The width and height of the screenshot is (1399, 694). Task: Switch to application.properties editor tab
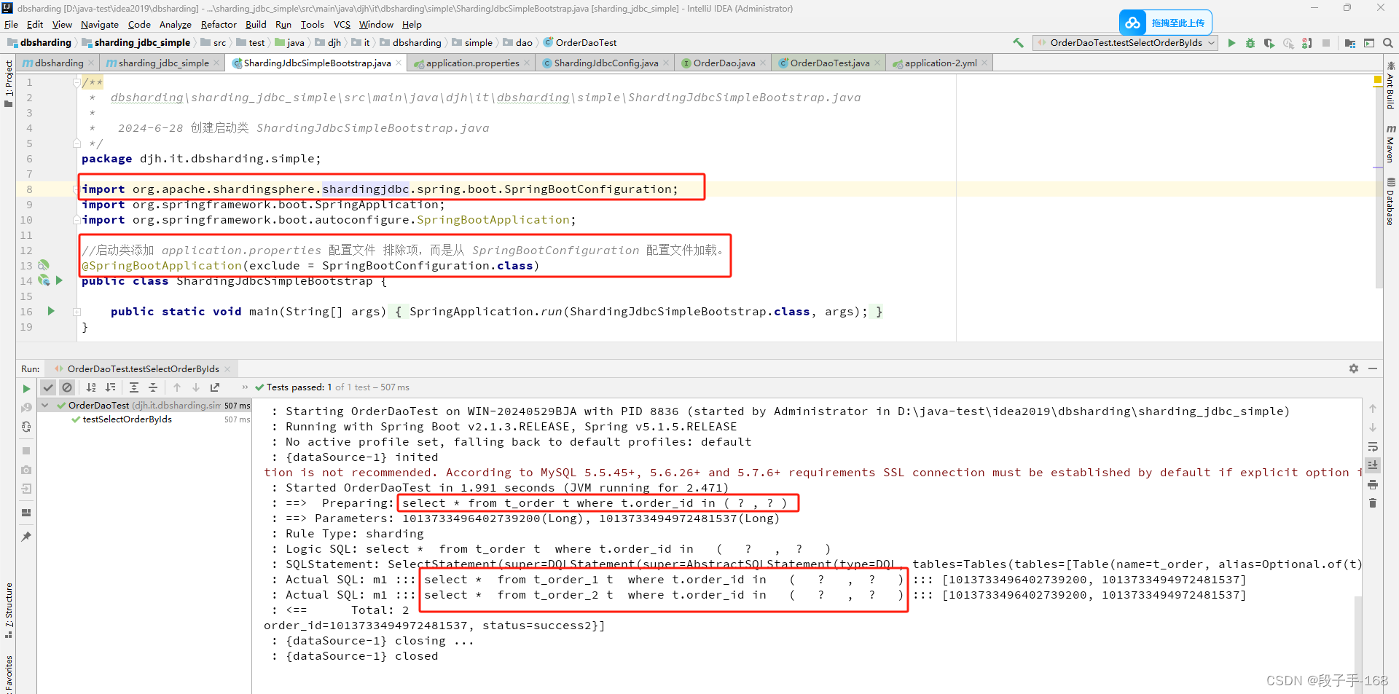coord(472,63)
